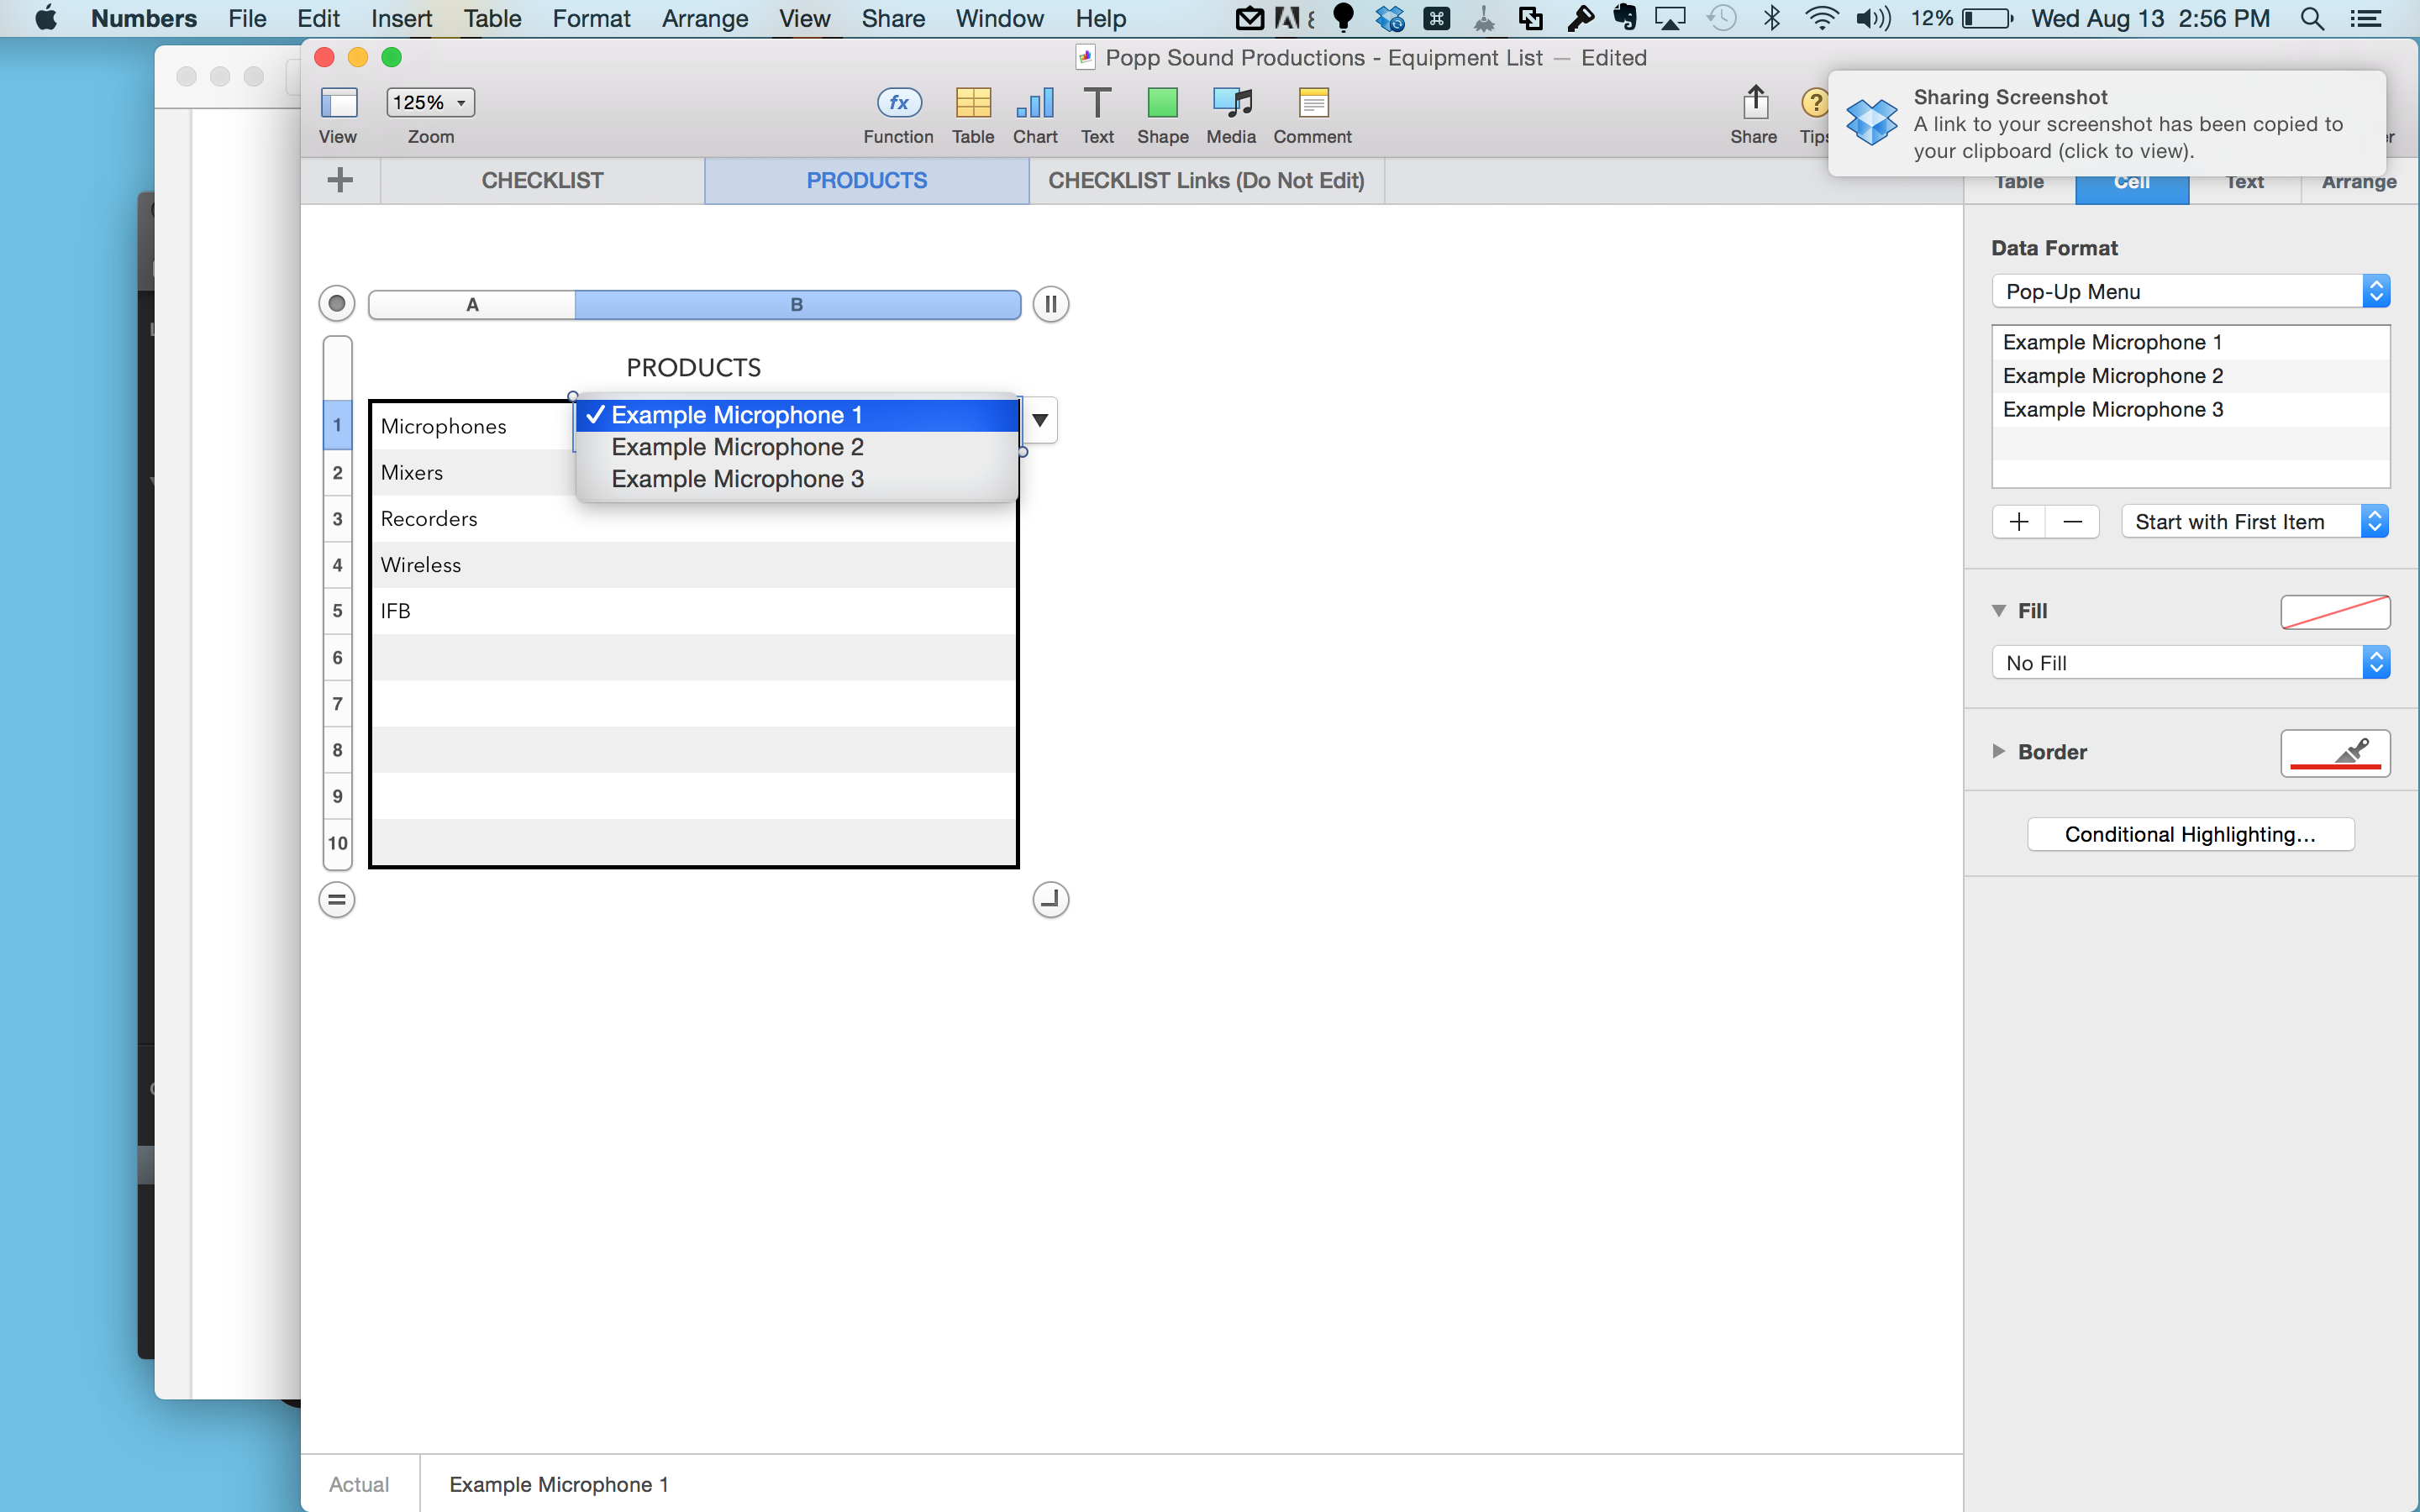Click the Fill color swatch
Image resolution: width=2420 pixels, height=1512 pixels.
(2334, 611)
